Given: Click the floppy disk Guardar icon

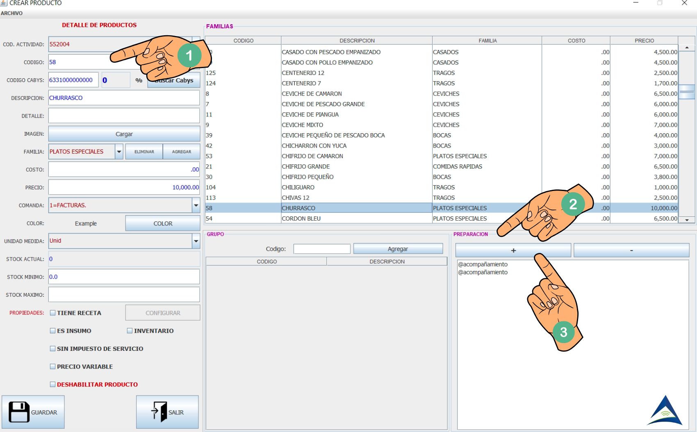Looking at the screenshot, I should pos(19,412).
